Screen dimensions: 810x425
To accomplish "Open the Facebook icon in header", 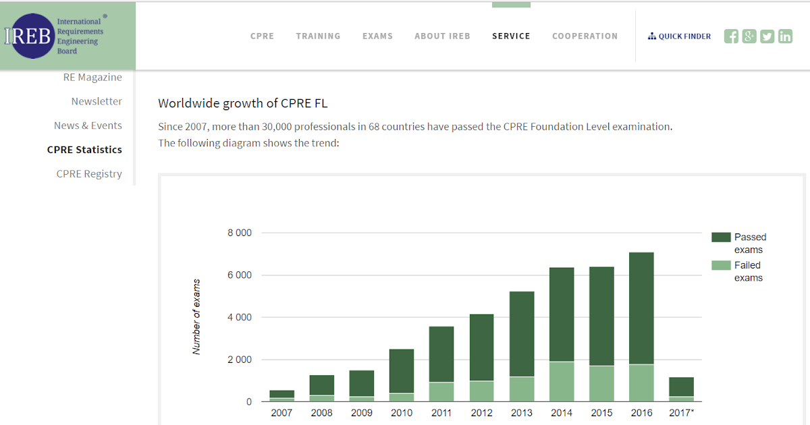I will pos(731,36).
